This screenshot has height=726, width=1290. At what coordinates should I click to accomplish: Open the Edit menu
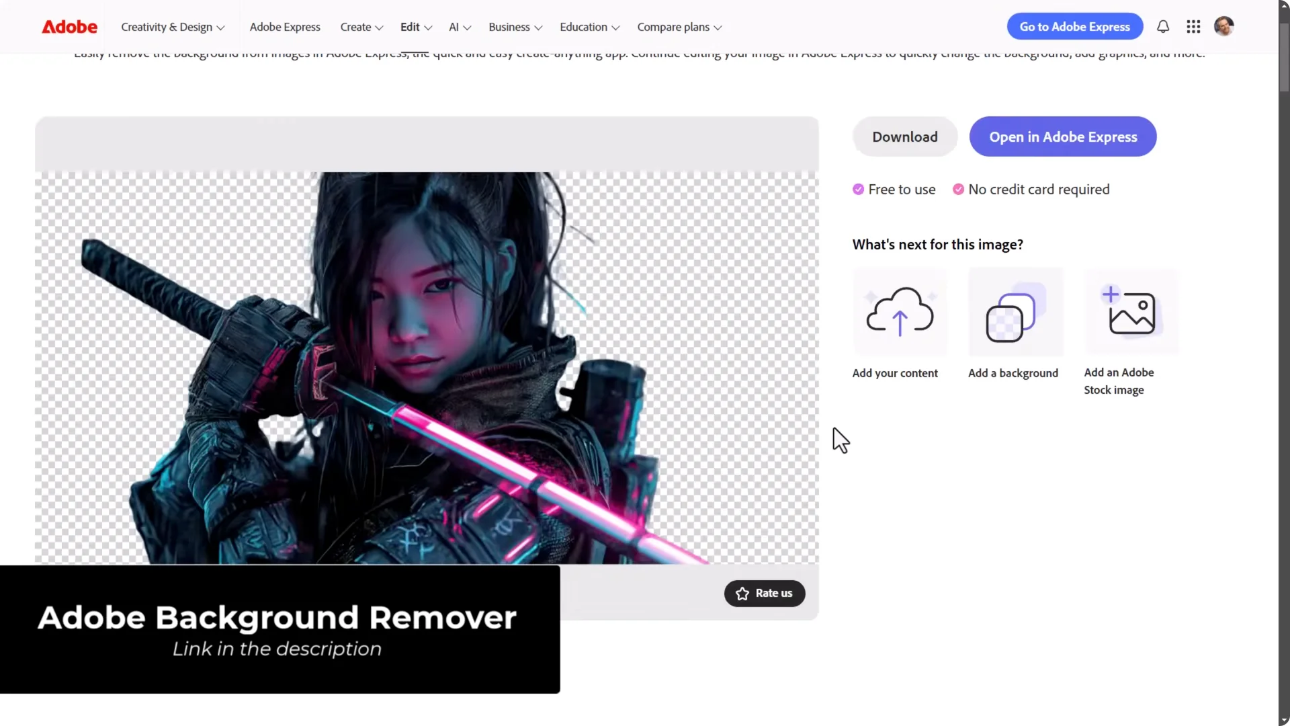[x=415, y=27]
